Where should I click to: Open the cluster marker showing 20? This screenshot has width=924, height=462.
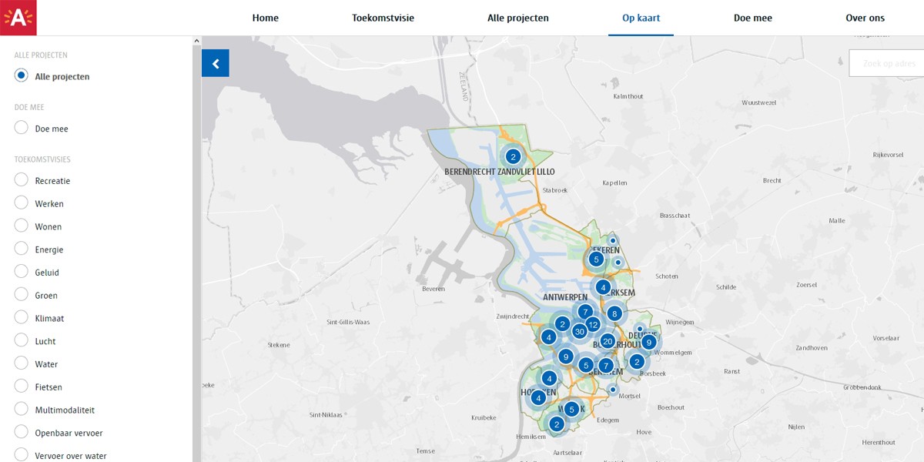607,341
